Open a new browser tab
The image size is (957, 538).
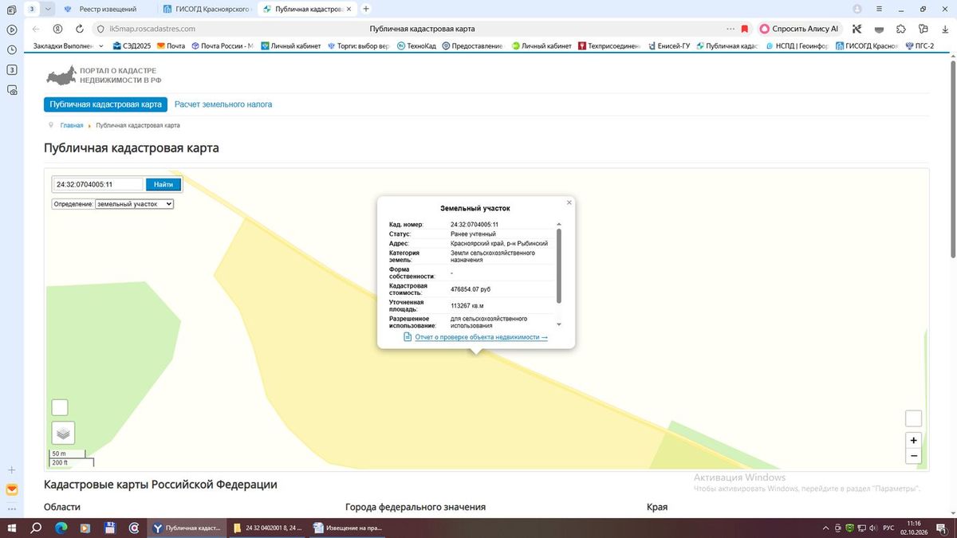pyautogui.click(x=366, y=9)
